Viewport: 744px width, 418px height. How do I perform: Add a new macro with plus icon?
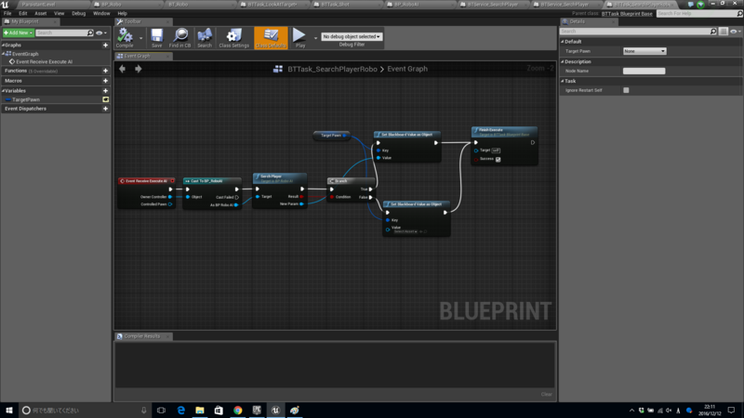coord(105,81)
